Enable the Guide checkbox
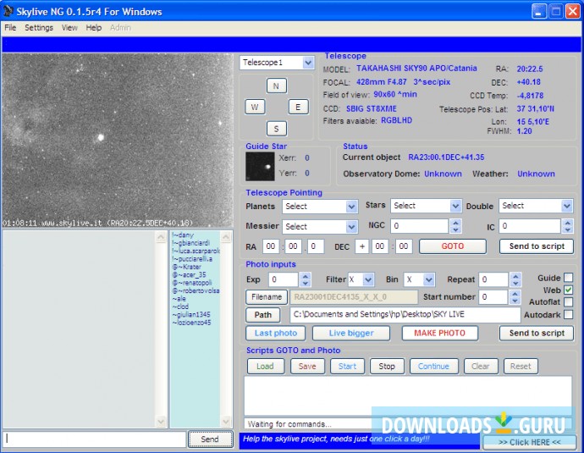Viewport: 584px width, 453px height. point(569,278)
